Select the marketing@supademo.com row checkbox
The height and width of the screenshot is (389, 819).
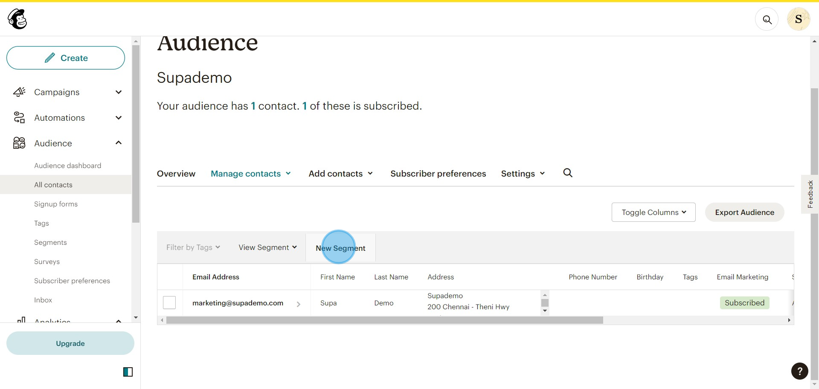[169, 302]
